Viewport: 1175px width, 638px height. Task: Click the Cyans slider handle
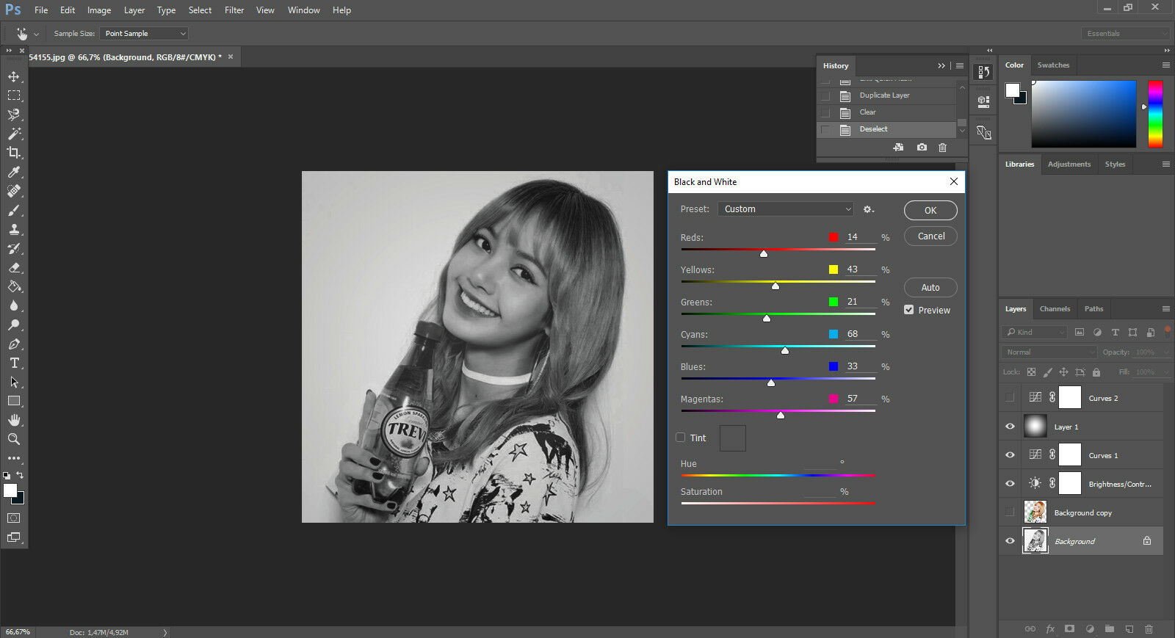(785, 351)
